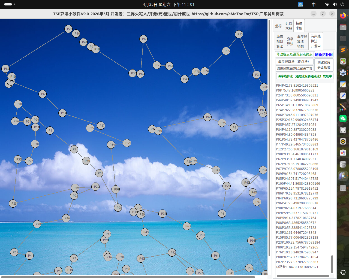Open the 海岸线算法猜想 sub-tab

tap(302, 41)
